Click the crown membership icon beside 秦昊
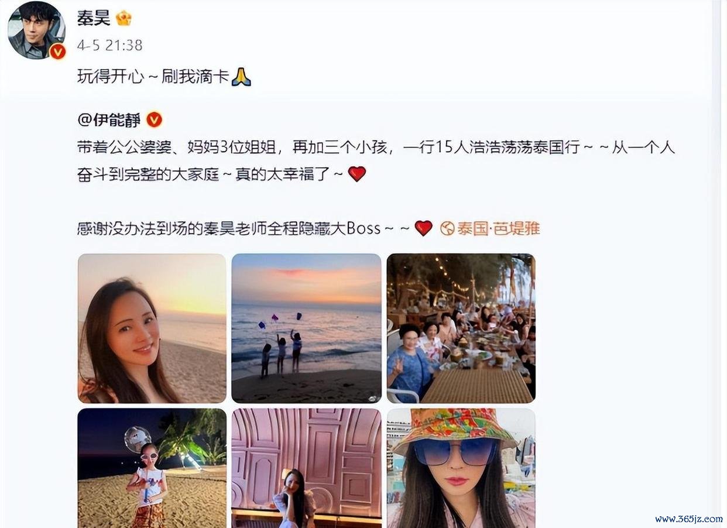The height and width of the screenshot is (528, 727). coord(124,19)
